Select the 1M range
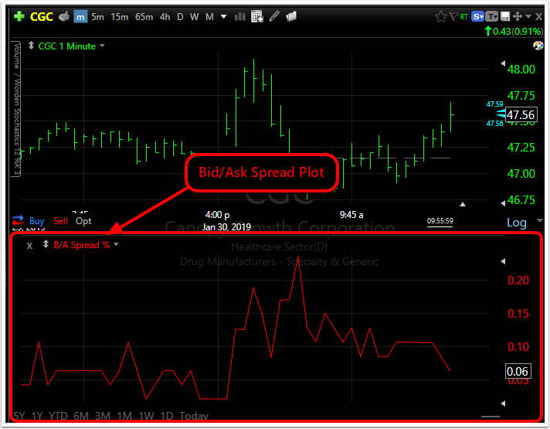Screen dimensions: 550x429 [x=124, y=416]
